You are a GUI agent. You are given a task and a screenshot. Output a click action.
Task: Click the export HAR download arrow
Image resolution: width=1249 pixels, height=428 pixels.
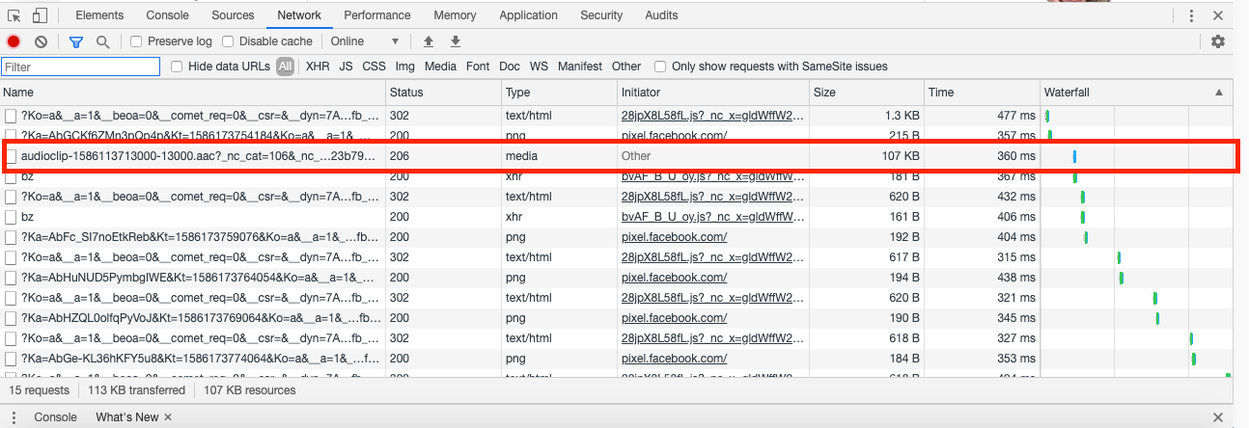point(456,41)
